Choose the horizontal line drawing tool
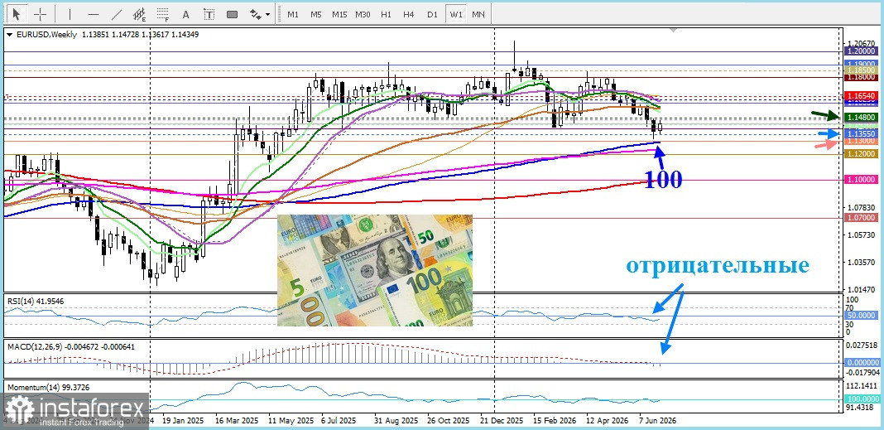Viewport: 884px width, 430px height. 94,14
